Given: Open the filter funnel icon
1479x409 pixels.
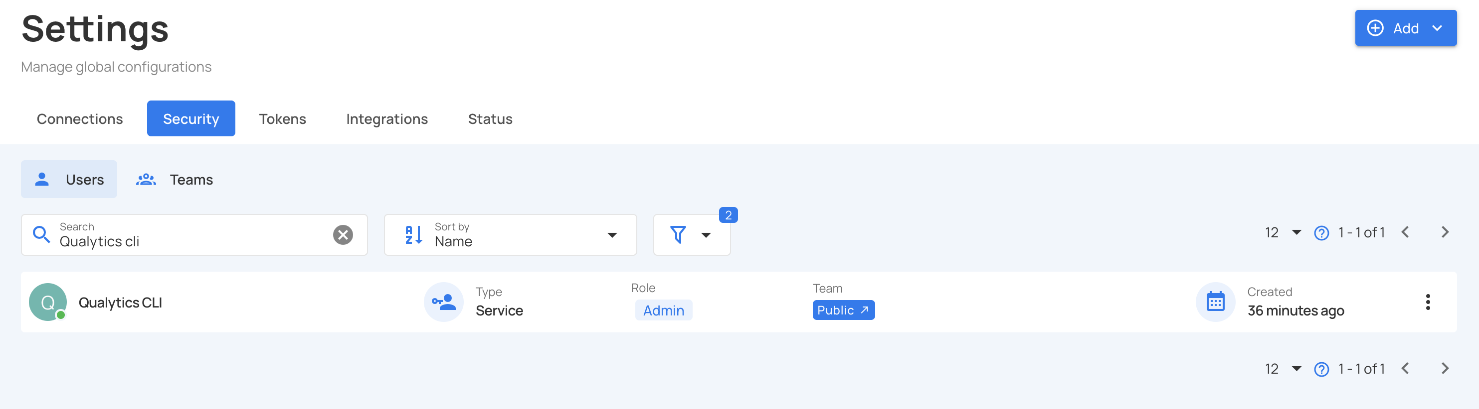Looking at the screenshot, I should pyautogui.click(x=678, y=234).
